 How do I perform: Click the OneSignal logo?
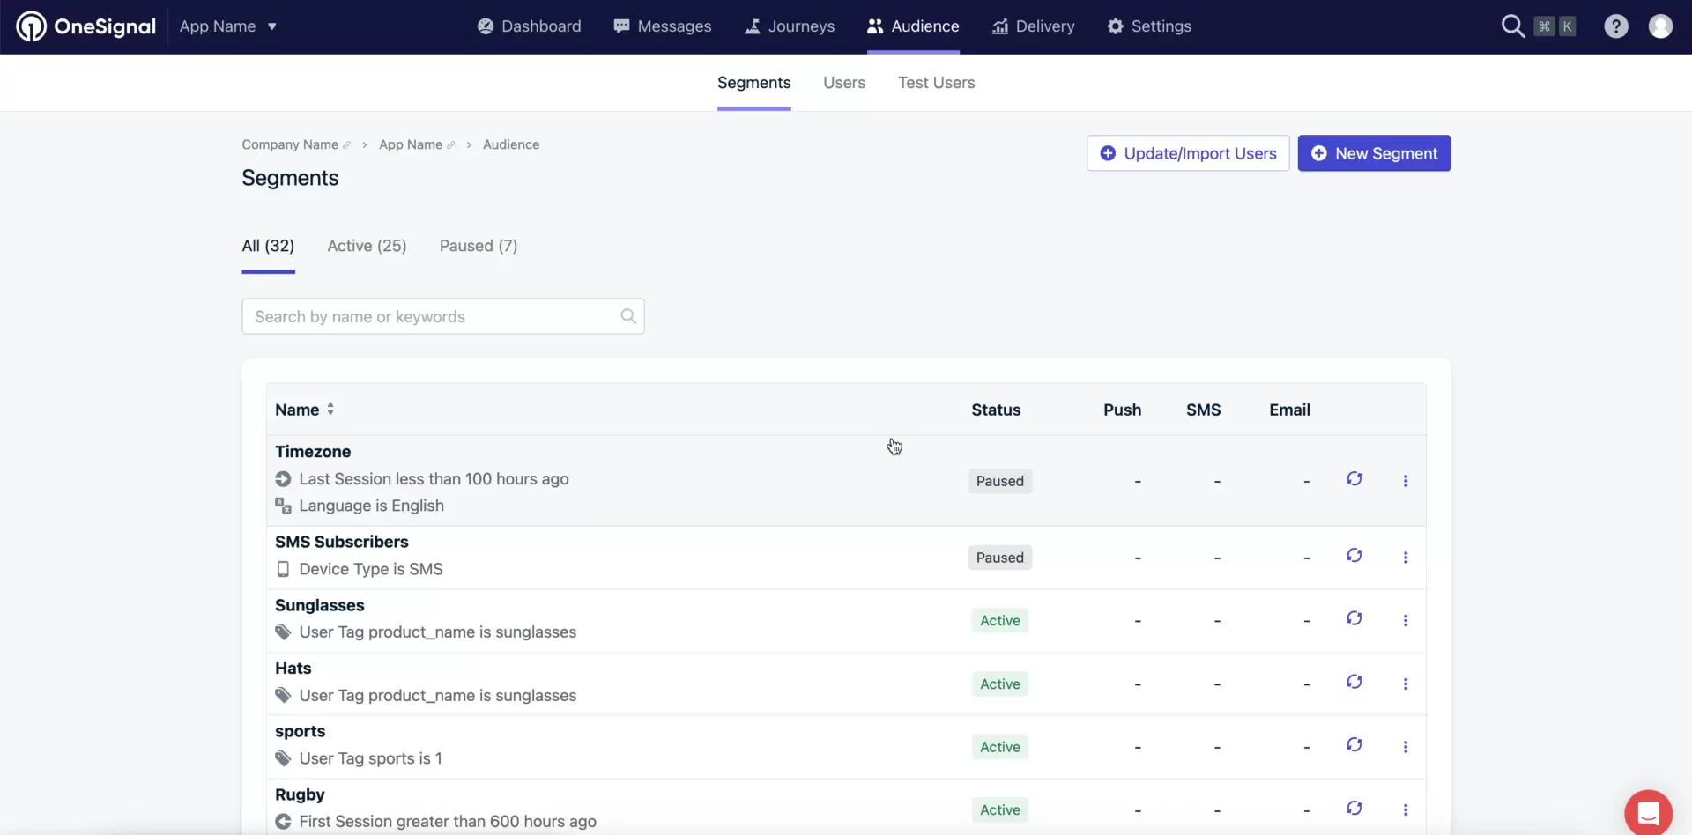pyautogui.click(x=85, y=26)
